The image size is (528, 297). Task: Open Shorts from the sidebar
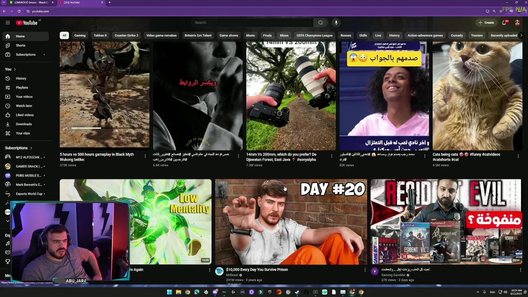[x=26, y=45]
